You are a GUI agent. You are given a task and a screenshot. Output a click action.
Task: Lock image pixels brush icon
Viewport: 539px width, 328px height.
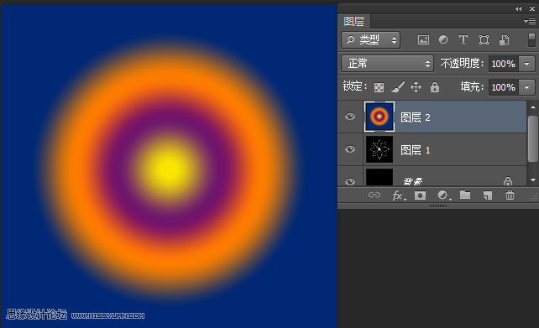click(x=398, y=87)
